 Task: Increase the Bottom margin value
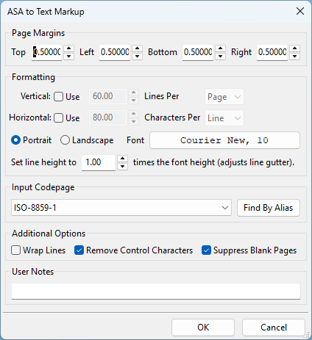point(221,48)
